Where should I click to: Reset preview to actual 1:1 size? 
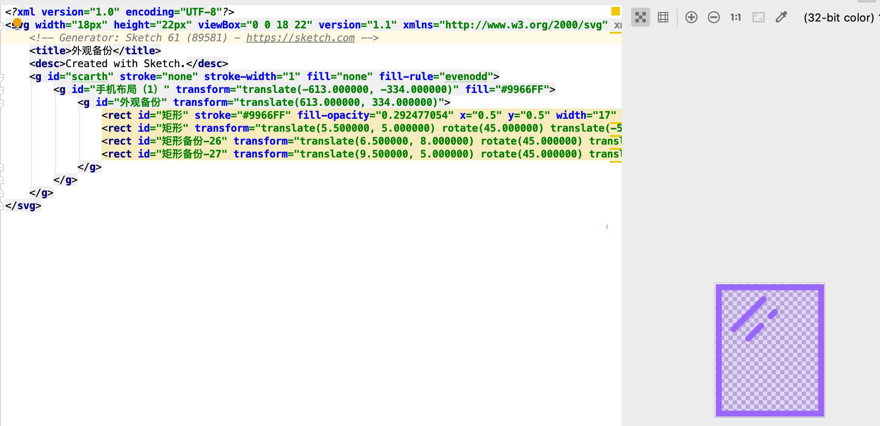pos(736,17)
